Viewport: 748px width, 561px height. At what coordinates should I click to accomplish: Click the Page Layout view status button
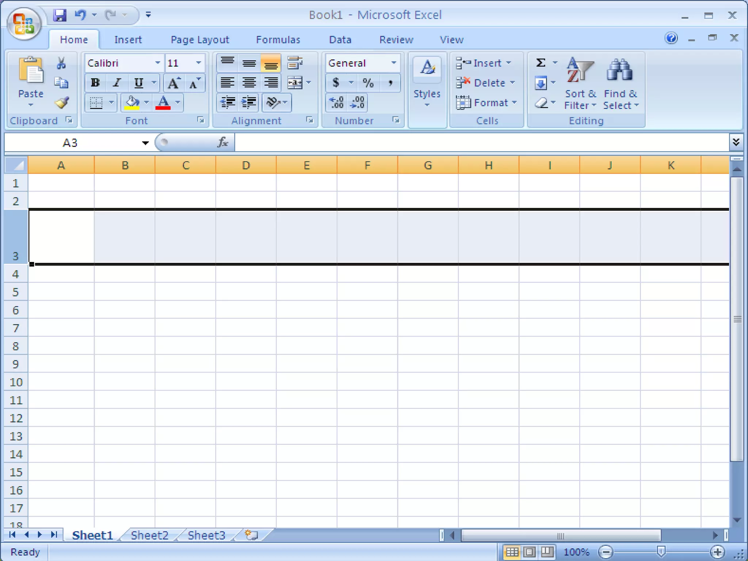coord(529,552)
